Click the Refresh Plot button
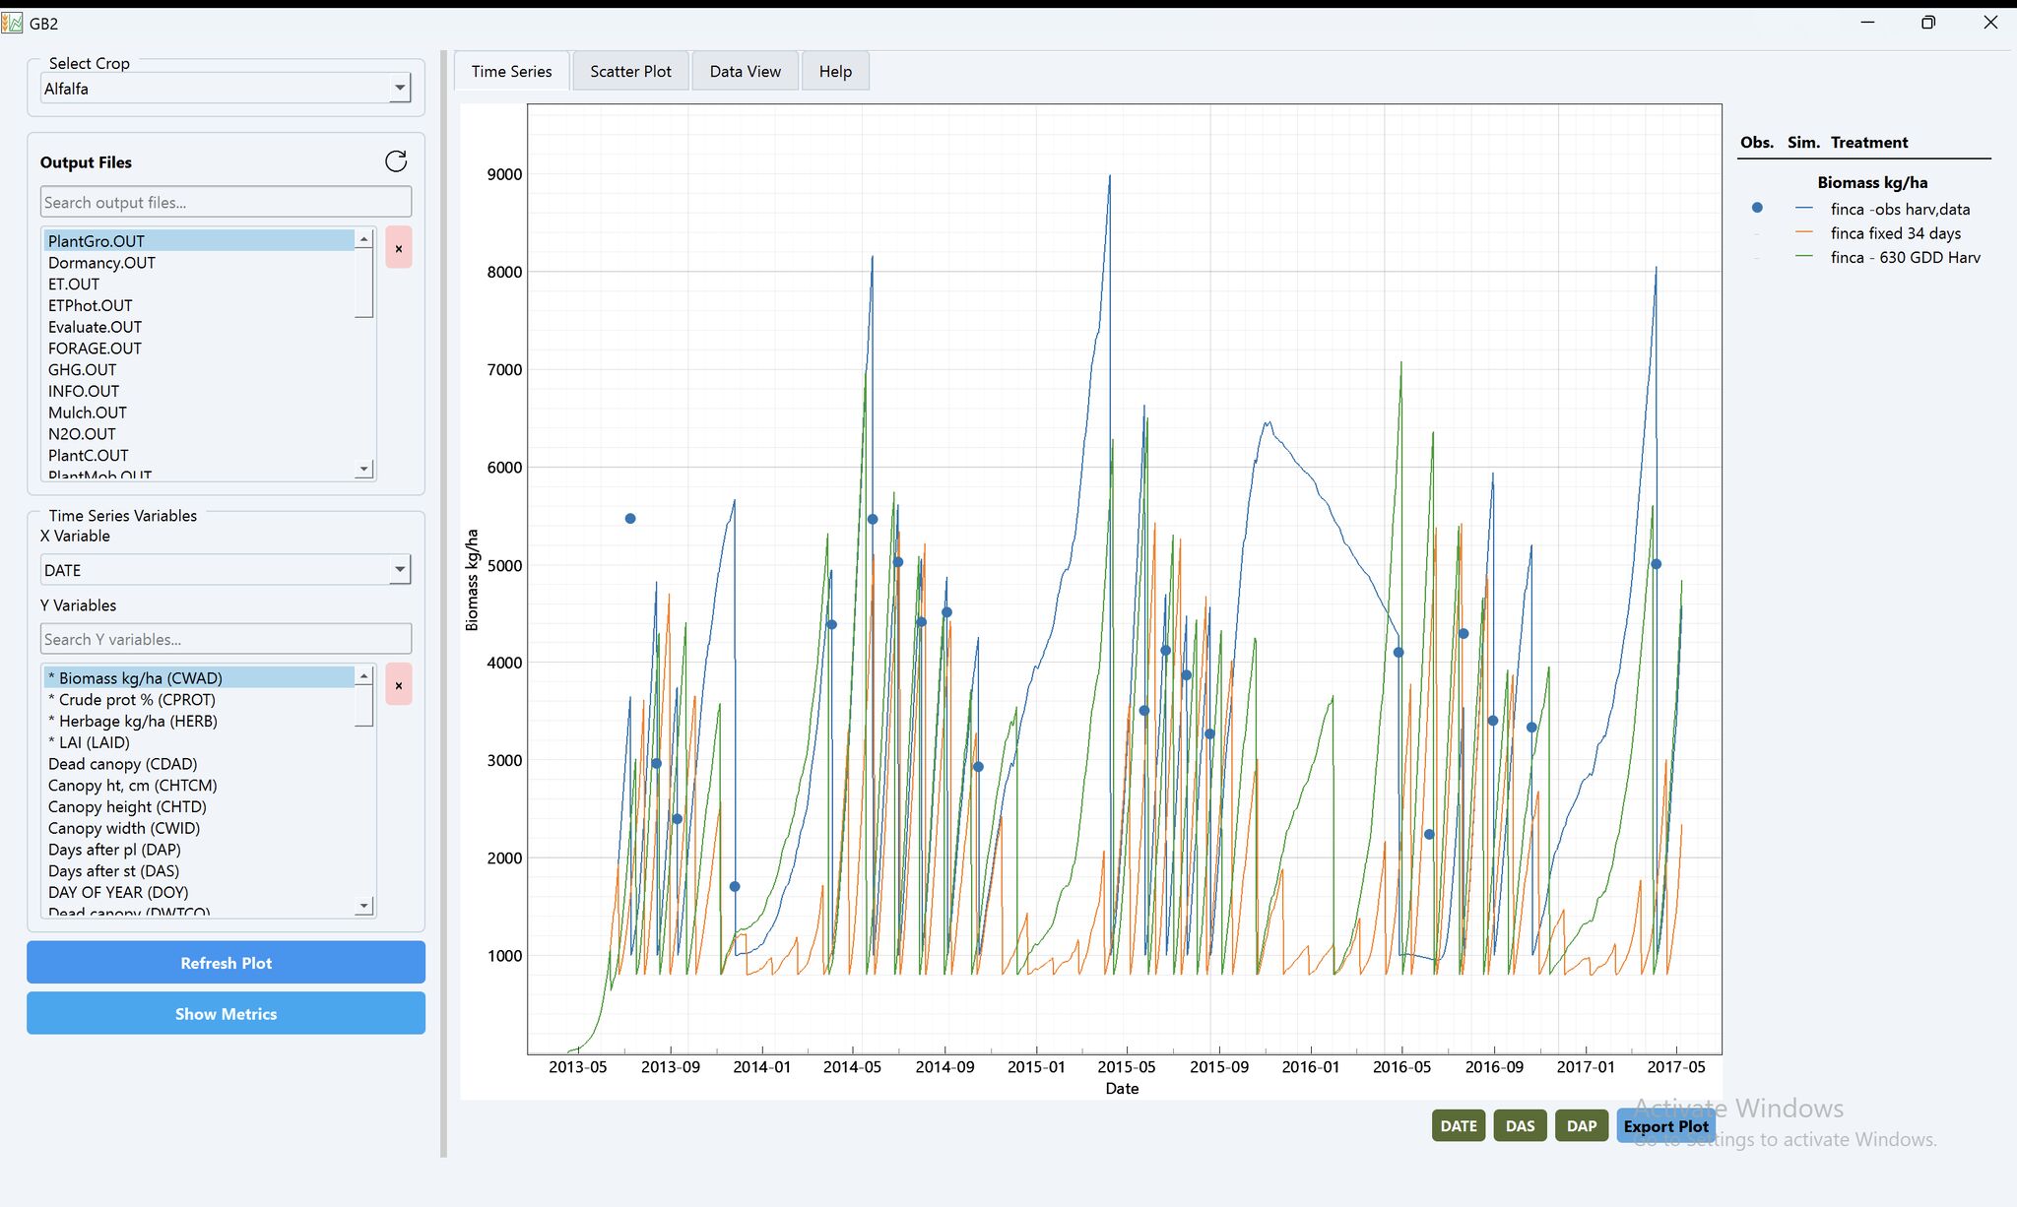 pyautogui.click(x=225, y=962)
